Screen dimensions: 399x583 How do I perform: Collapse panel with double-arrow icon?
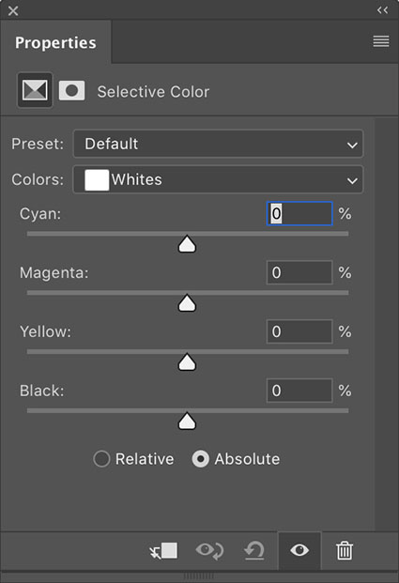(383, 10)
